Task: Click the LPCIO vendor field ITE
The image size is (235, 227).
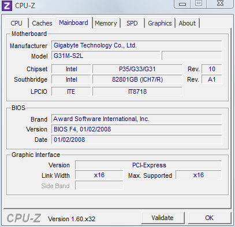Action: click(x=71, y=91)
